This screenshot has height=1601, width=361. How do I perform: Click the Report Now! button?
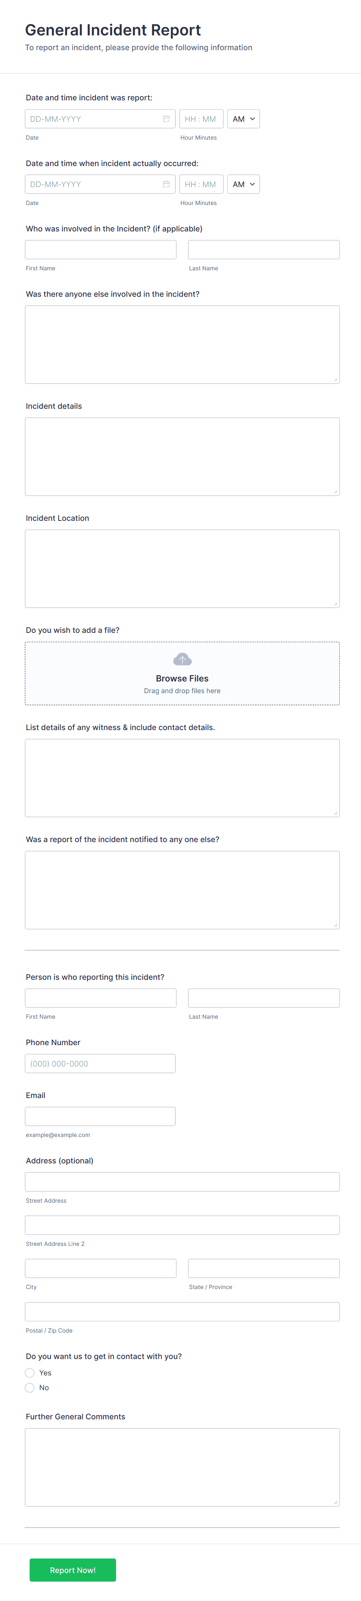(x=73, y=1570)
